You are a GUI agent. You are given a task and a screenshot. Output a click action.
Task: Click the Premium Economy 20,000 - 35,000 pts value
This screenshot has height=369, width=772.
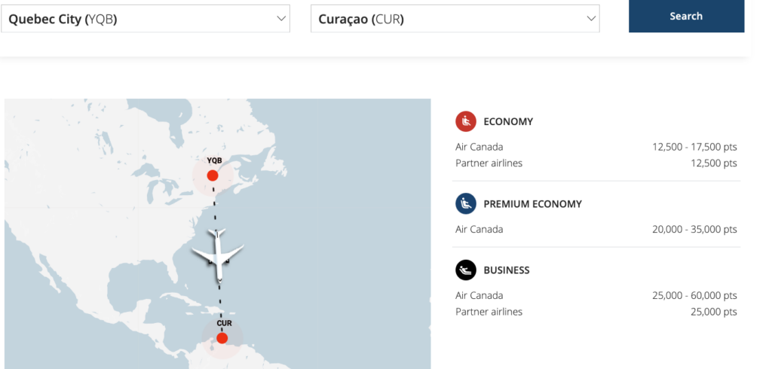point(694,229)
